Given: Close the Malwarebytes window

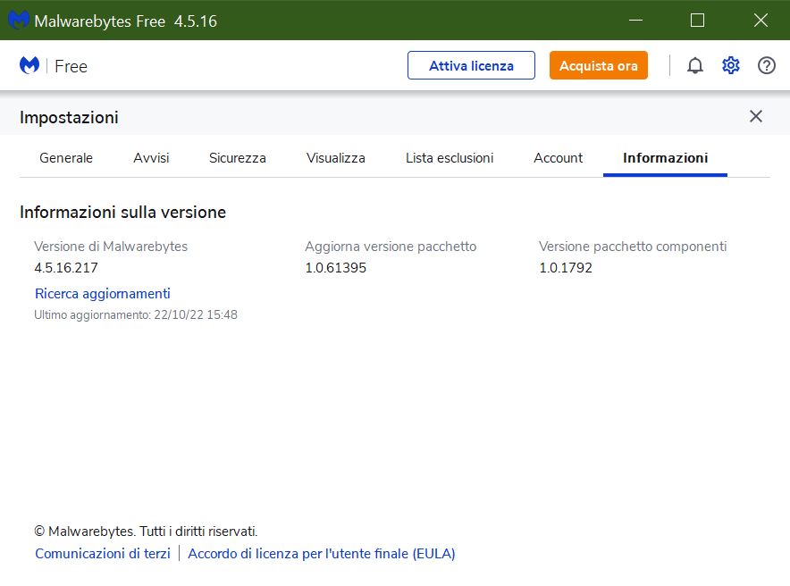Looking at the screenshot, I should [761, 21].
